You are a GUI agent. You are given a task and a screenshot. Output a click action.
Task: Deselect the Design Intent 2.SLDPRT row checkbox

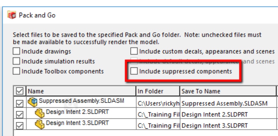[x=20, y=115]
